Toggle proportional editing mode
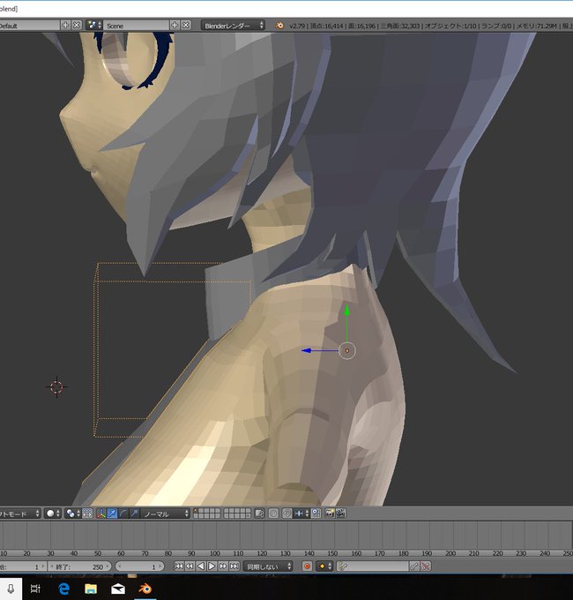The height and width of the screenshot is (600, 573). tap(273, 514)
